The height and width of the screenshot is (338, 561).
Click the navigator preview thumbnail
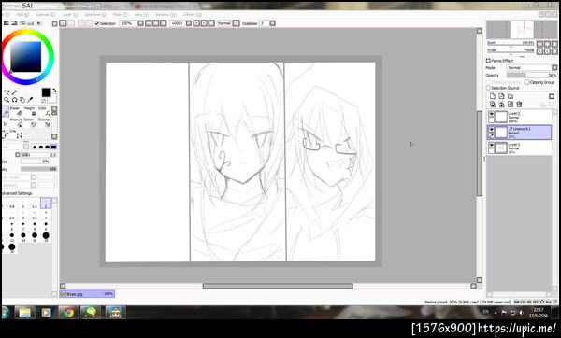[522, 30]
